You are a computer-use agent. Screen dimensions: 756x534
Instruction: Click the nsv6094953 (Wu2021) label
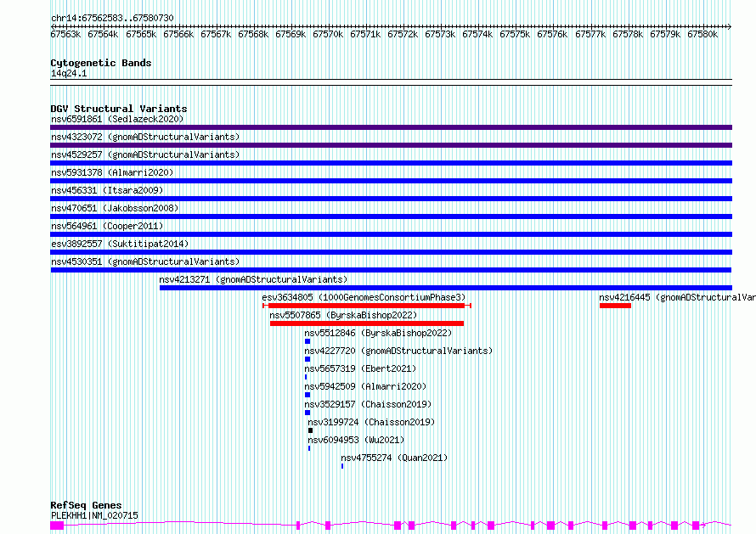coord(356,440)
